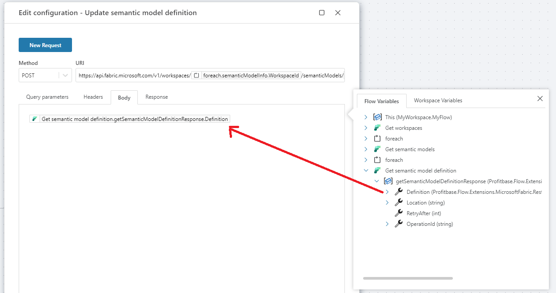Click the URI input field
Image resolution: width=556 pixels, height=293 pixels.
coord(133,76)
